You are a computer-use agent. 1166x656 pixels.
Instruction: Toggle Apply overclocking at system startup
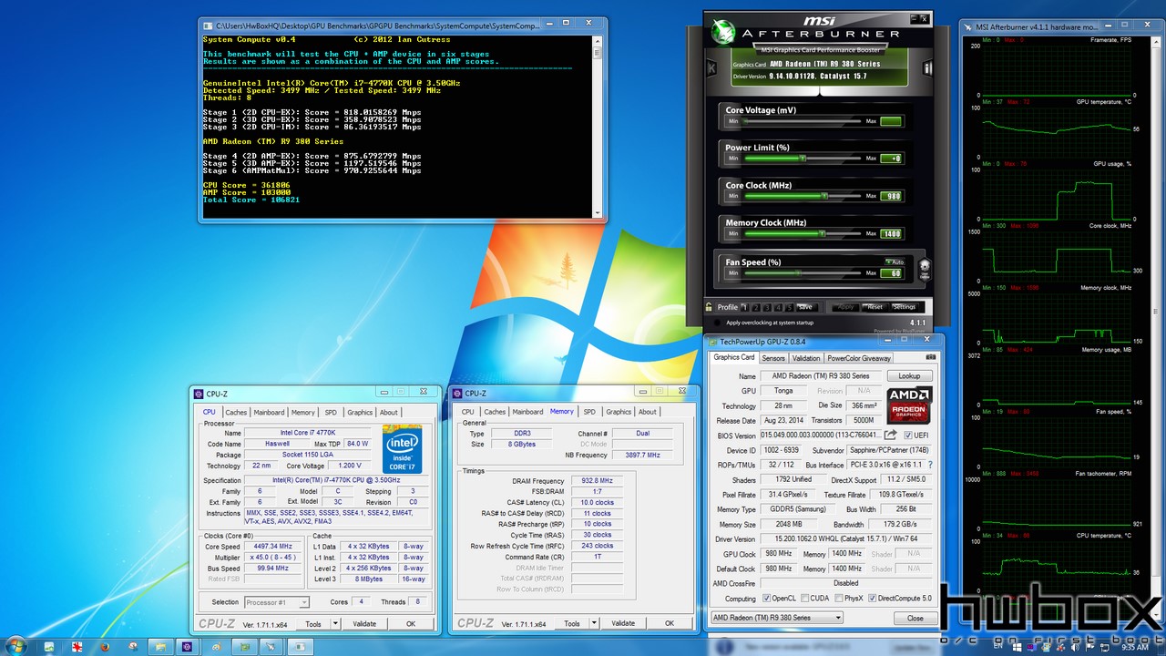pos(717,323)
